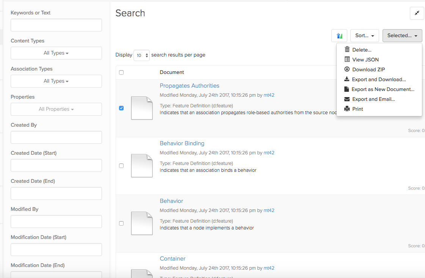Click the collapse arrows icon at top right
The image size is (425, 278).
417,13
